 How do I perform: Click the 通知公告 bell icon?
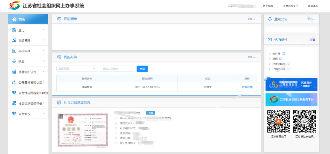(269, 19)
